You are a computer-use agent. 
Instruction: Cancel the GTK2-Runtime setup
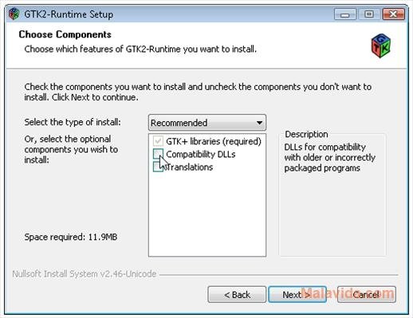coord(367,294)
